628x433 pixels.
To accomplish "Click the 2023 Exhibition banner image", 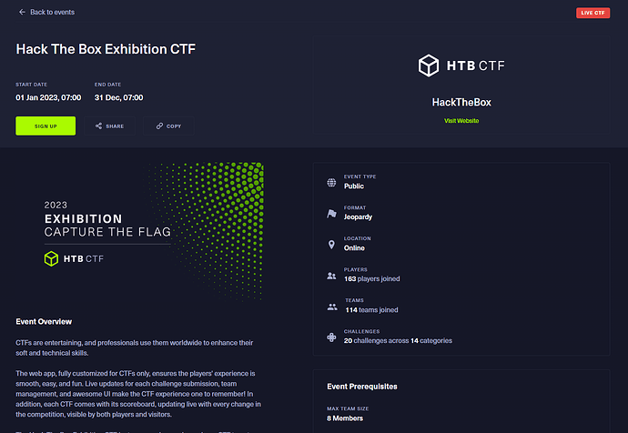I will point(140,231).
